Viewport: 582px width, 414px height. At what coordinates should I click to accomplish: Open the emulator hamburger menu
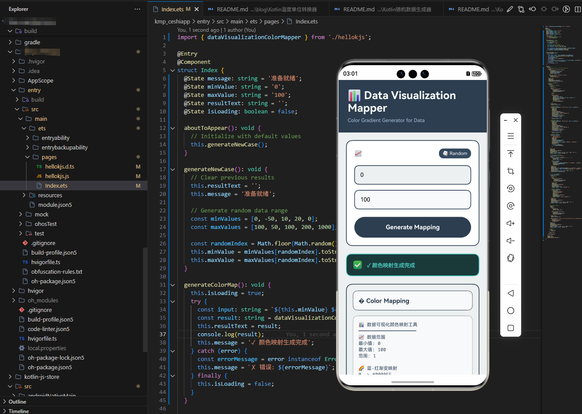point(511,136)
